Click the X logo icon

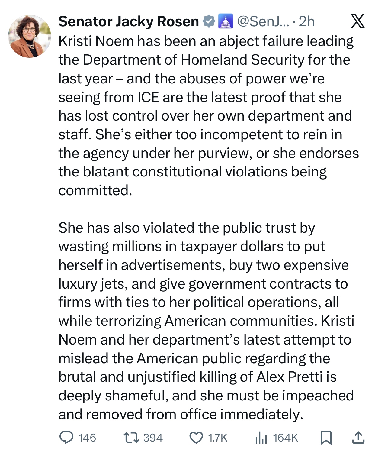point(358,21)
